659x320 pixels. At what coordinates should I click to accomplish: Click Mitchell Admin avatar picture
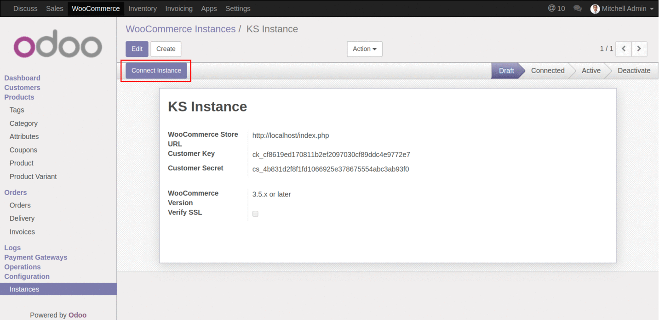[x=595, y=9]
